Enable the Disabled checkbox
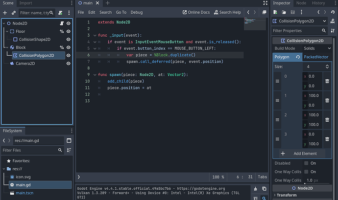 click(x=306, y=163)
